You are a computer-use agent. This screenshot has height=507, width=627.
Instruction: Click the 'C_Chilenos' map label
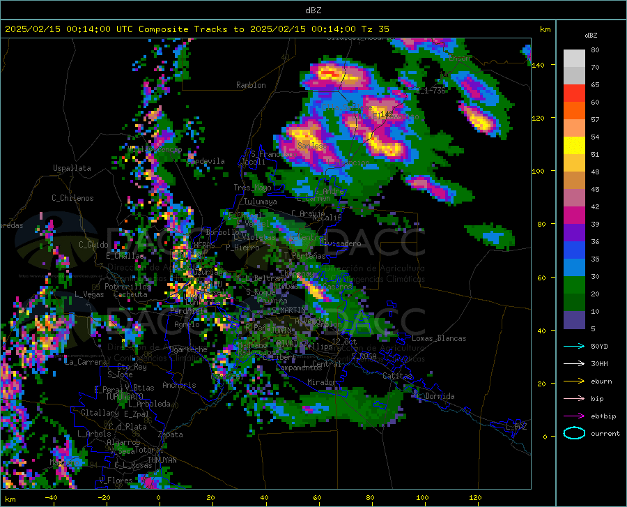72,198
